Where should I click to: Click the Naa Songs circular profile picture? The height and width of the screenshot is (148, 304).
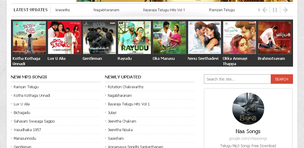[x=248, y=109]
